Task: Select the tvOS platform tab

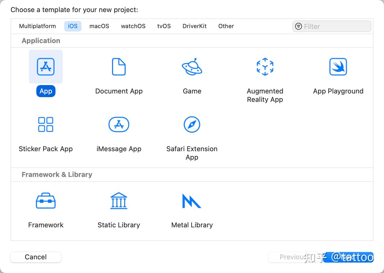Action: 164,26
